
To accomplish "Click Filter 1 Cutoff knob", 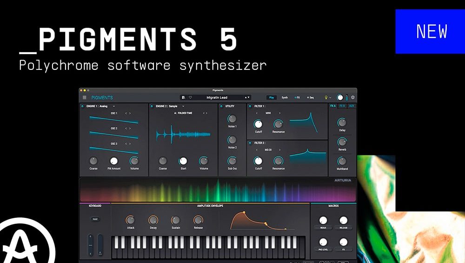I will [x=258, y=124].
